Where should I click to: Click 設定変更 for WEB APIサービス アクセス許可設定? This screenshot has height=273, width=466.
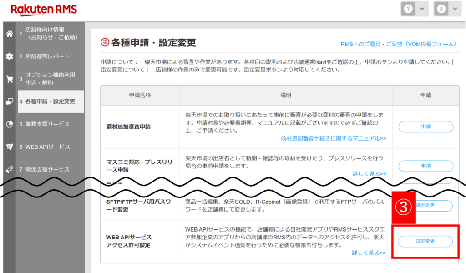tap(425, 241)
